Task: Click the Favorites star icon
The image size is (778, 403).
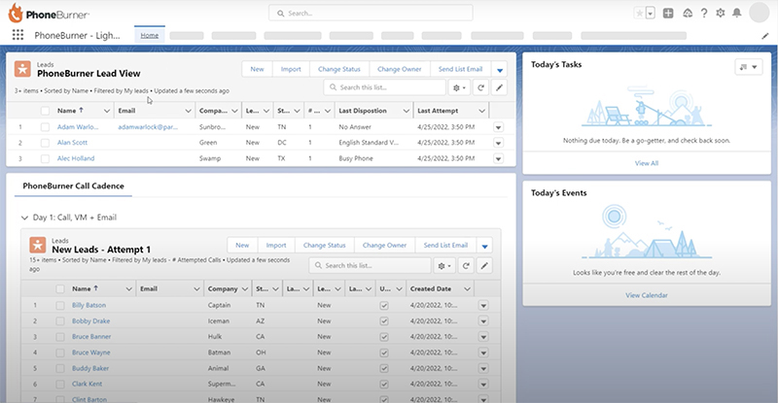Action: pos(640,14)
